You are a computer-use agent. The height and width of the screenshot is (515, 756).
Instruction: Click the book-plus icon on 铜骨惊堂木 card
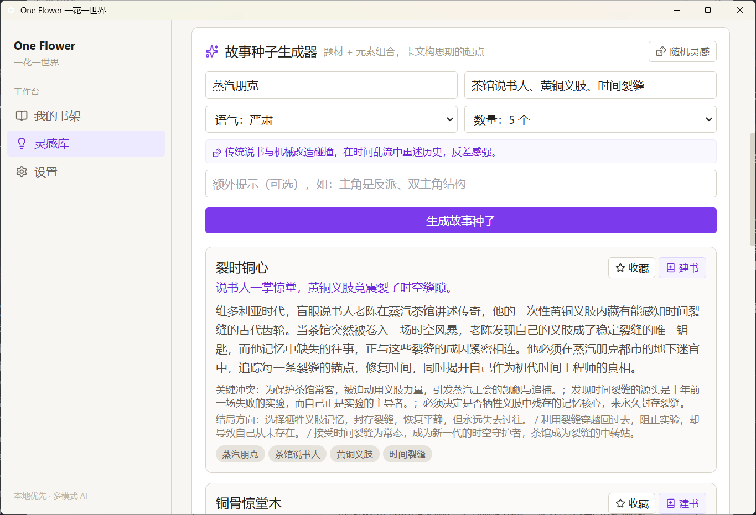671,503
